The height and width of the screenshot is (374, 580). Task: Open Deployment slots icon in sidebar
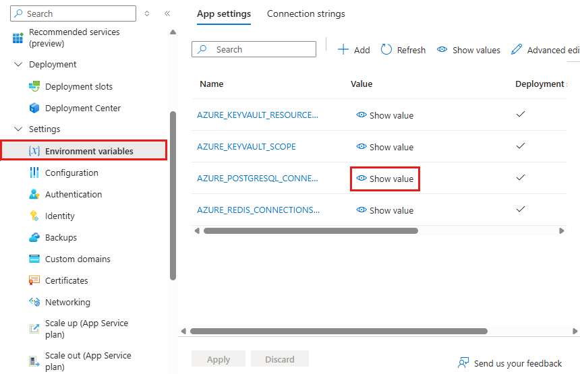click(34, 86)
